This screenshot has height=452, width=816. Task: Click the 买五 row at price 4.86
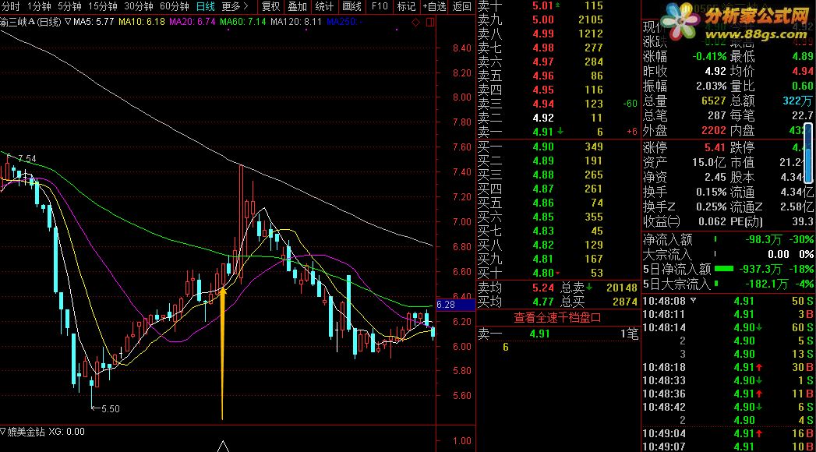558,203
